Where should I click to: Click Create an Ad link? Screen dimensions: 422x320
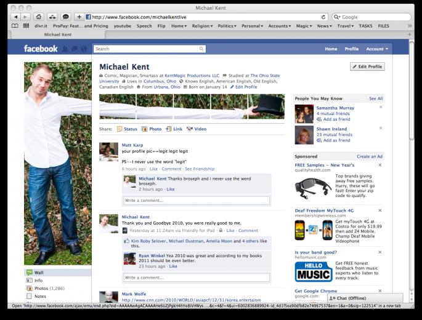[370, 156]
